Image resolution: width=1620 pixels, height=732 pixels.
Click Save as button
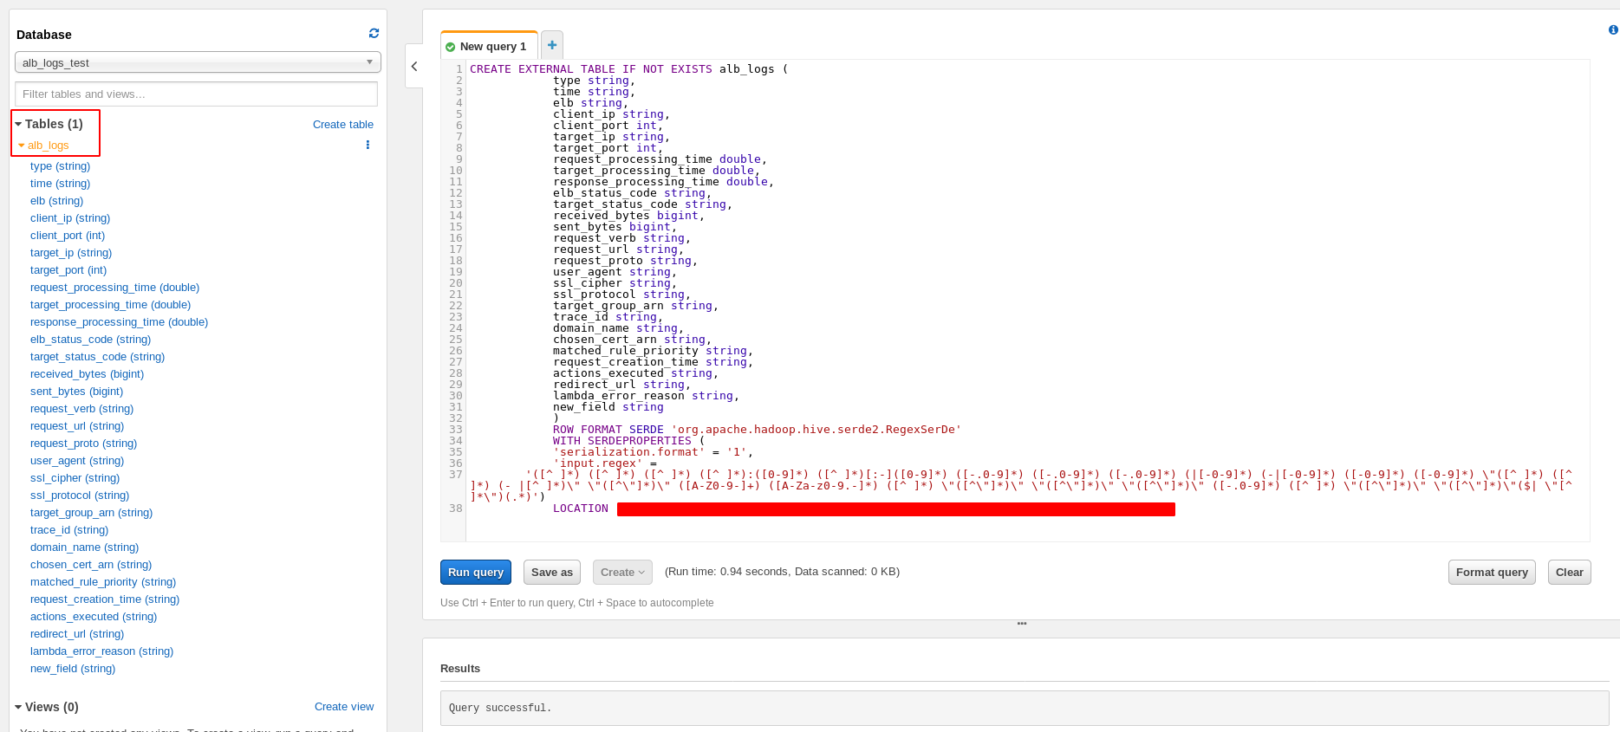551,572
